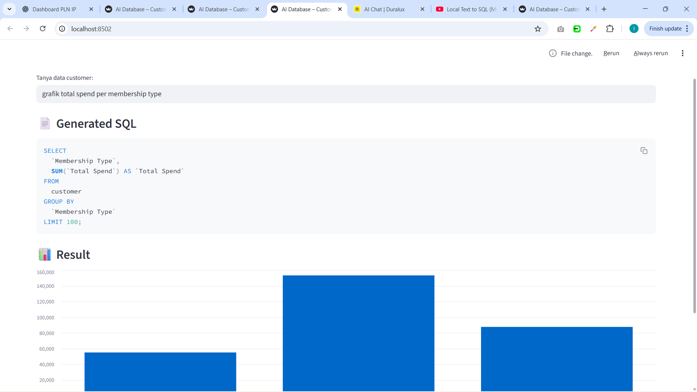
Task: Copy the generated SQL code
Action: [x=644, y=151]
